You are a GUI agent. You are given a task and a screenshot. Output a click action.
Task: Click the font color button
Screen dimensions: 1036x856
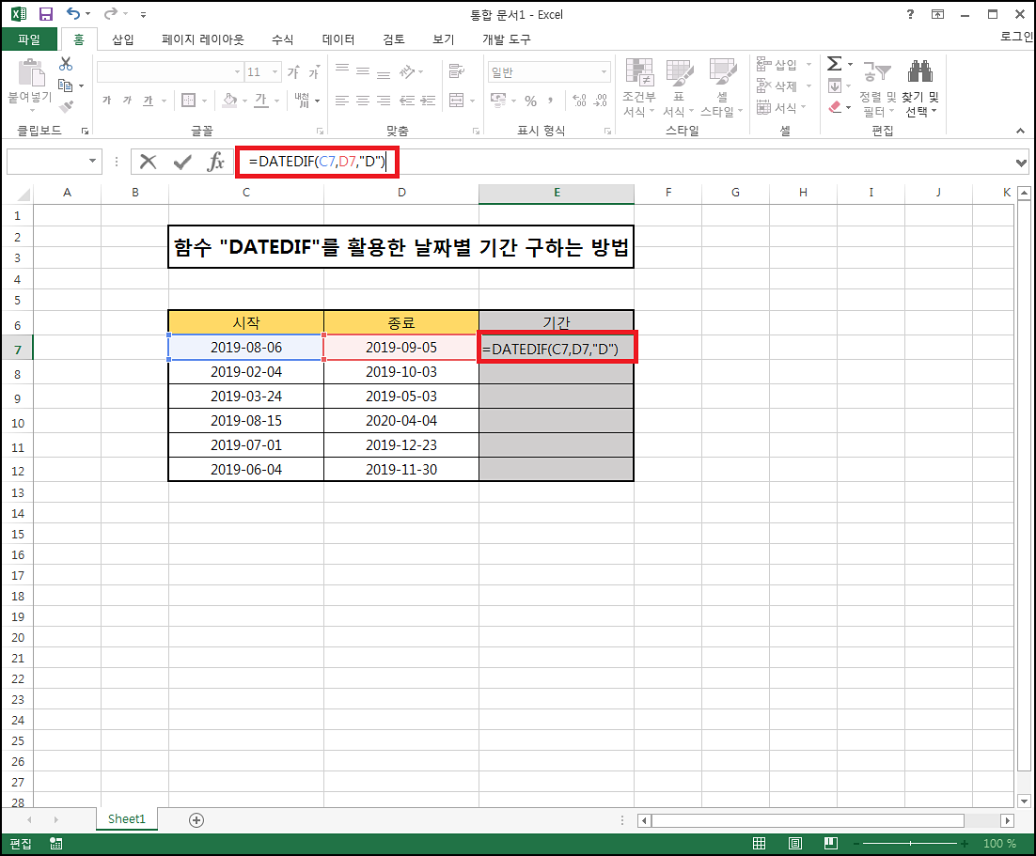click(261, 101)
